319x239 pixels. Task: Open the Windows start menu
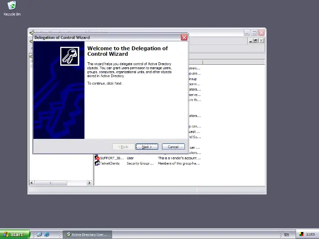pos(15,235)
